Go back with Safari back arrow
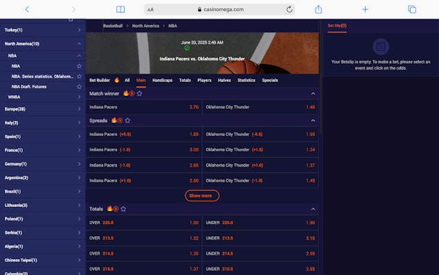This screenshot has height=275, width=439. [x=27, y=9]
